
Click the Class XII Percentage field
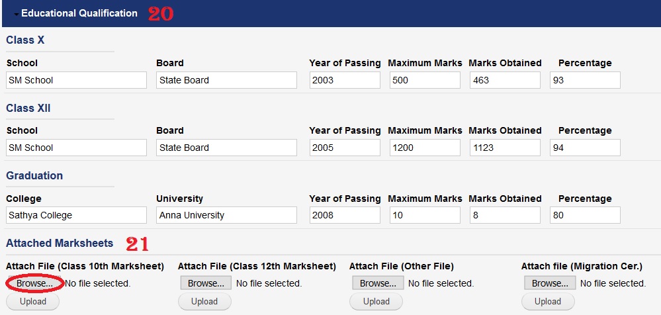pos(585,148)
